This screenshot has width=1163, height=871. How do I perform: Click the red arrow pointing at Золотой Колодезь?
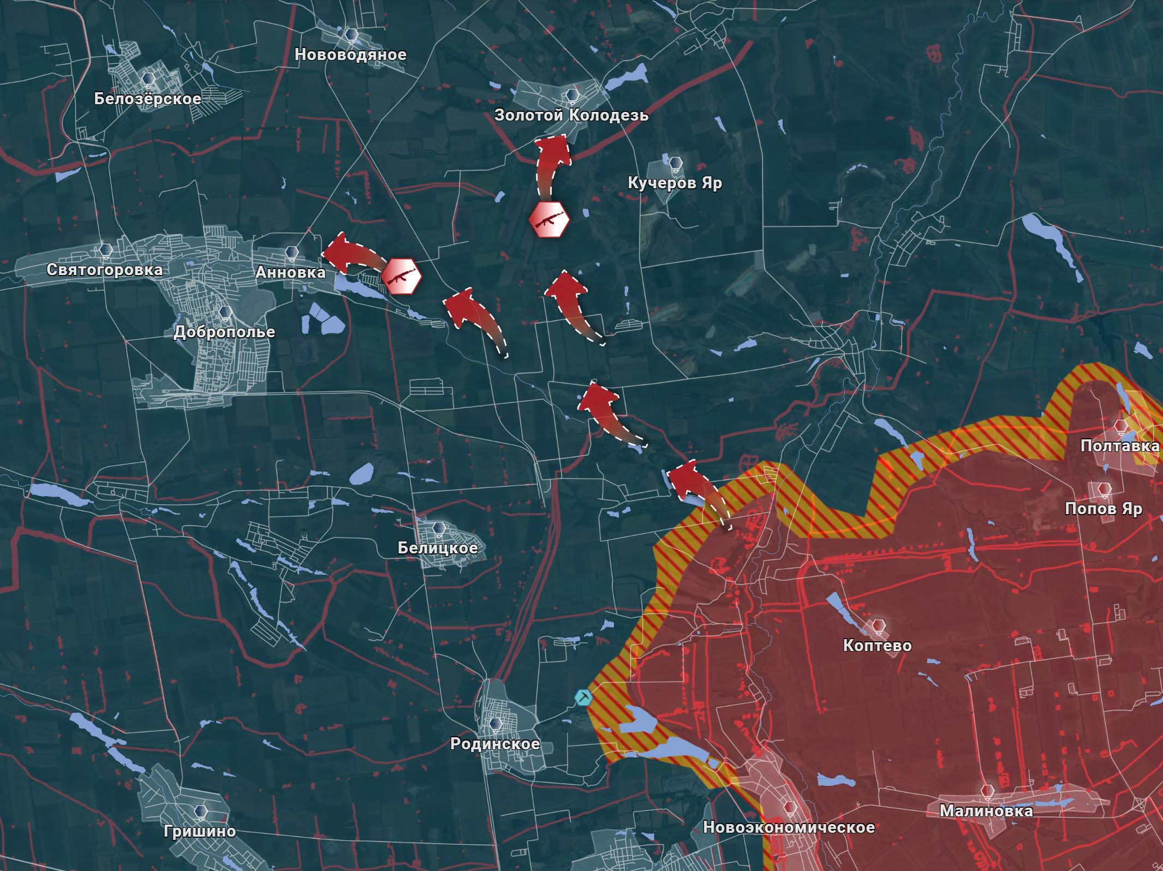[x=551, y=161]
